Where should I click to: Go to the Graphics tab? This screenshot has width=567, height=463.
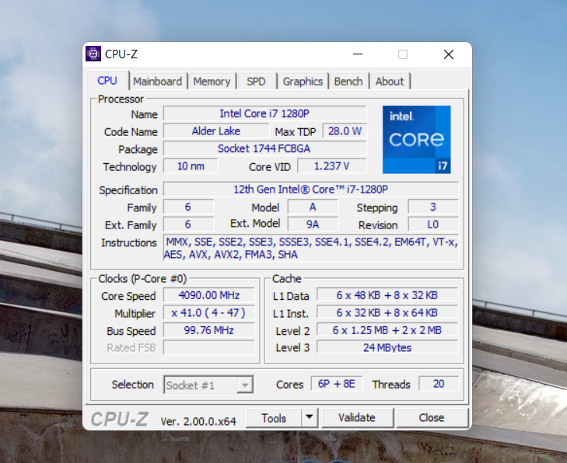303,82
